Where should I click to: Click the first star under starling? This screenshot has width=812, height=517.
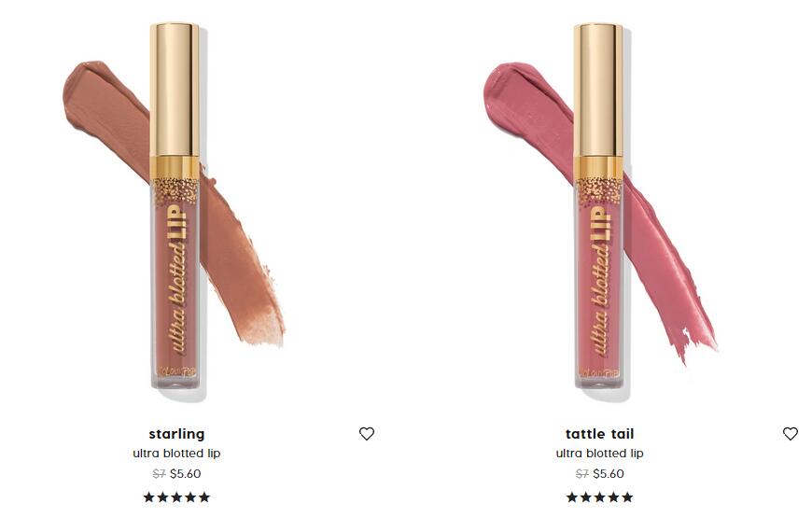149,497
